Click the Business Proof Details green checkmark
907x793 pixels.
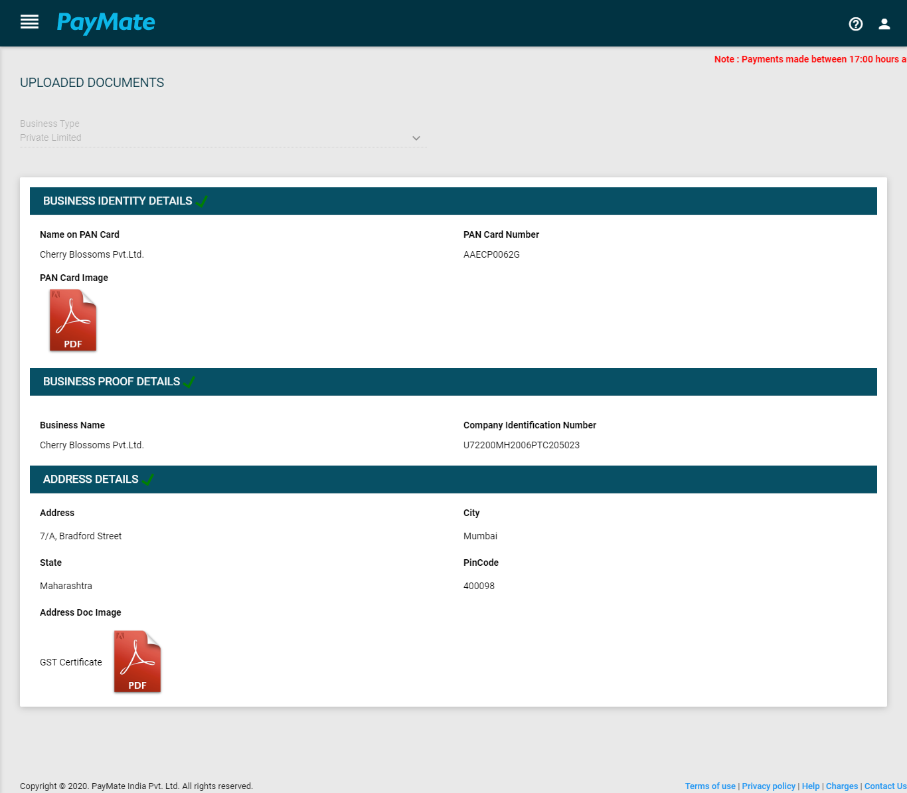coord(189,381)
